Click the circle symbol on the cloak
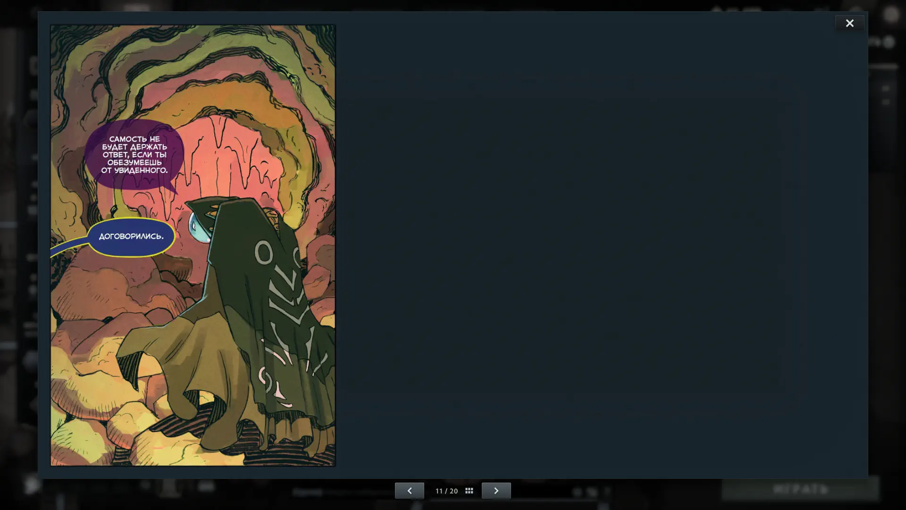Viewport: 906px width, 510px height. [x=264, y=253]
